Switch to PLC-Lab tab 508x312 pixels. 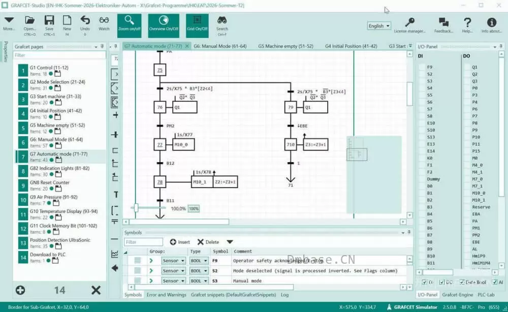coord(486,295)
